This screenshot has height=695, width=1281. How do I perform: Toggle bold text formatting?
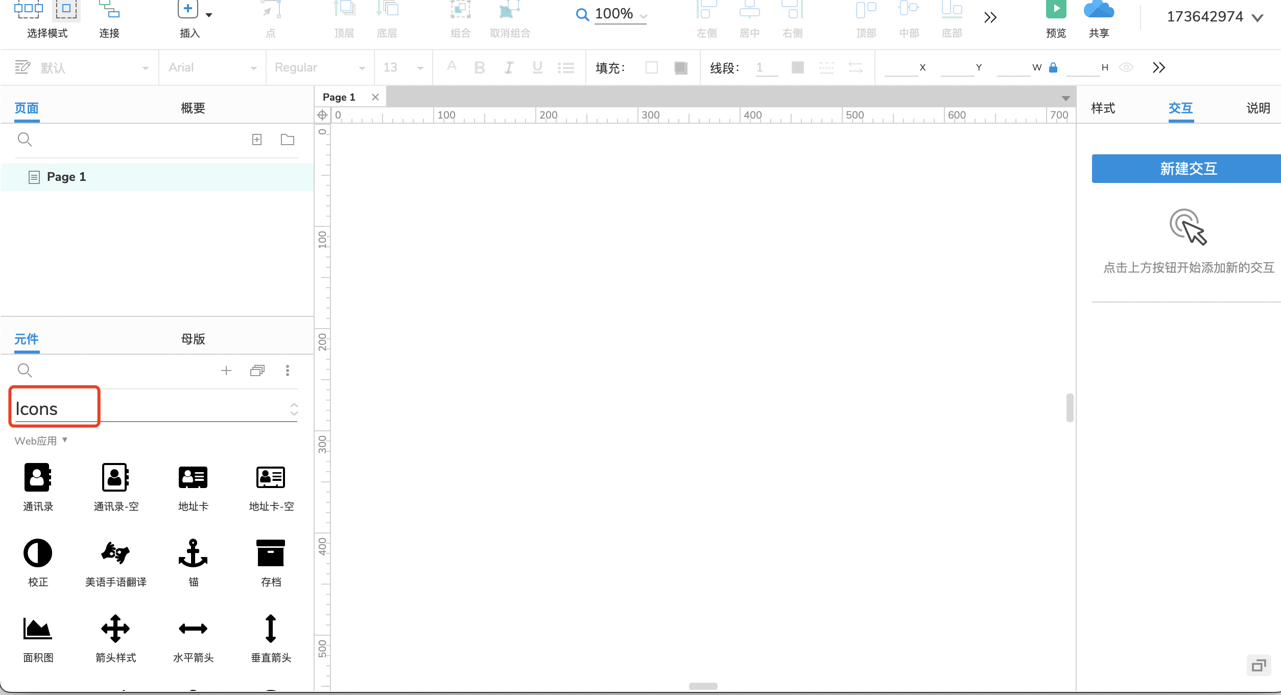[479, 67]
